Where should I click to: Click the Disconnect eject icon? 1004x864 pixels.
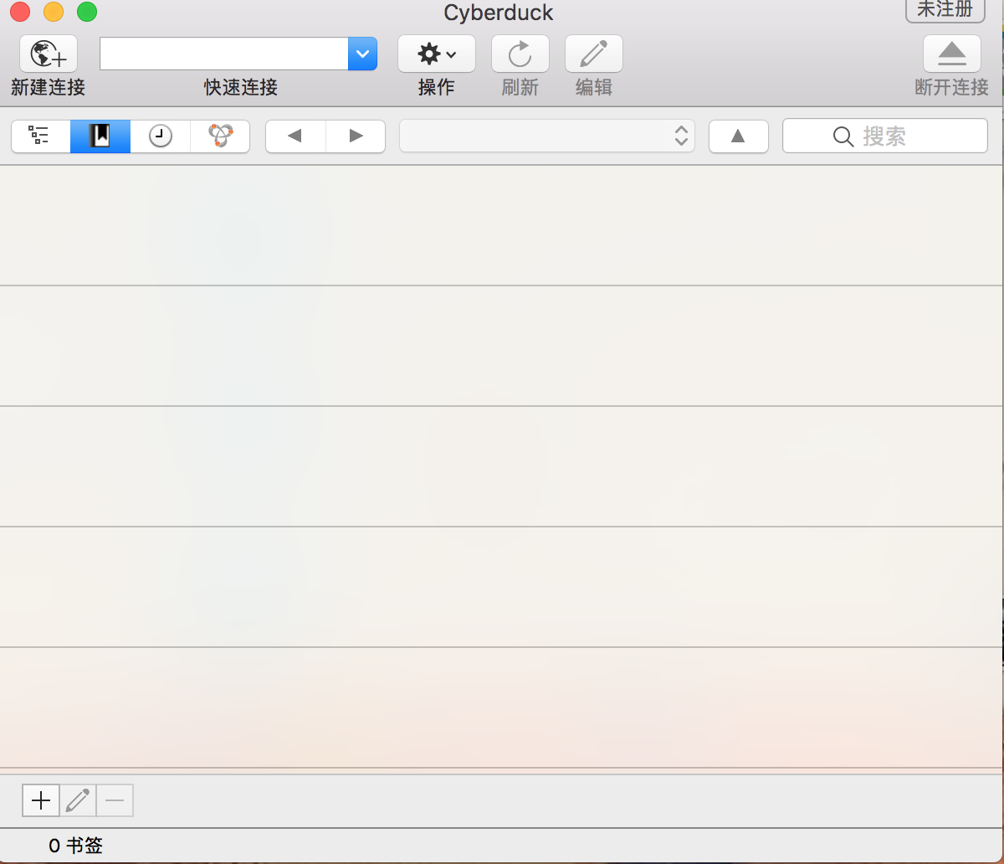pyautogui.click(x=952, y=54)
